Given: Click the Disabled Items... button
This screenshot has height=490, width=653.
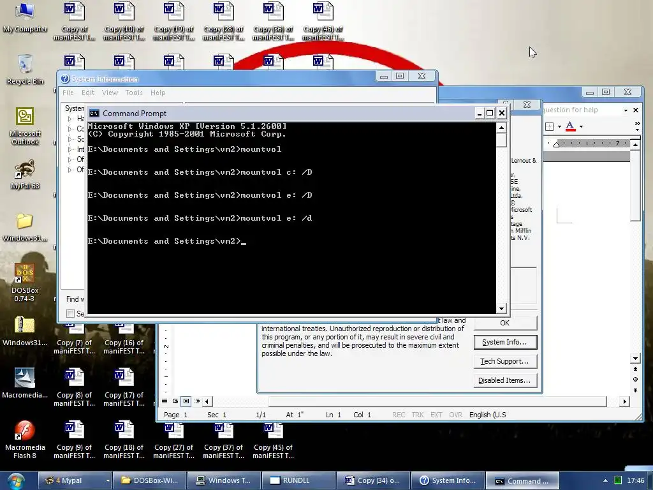Looking at the screenshot, I should tap(505, 380).
